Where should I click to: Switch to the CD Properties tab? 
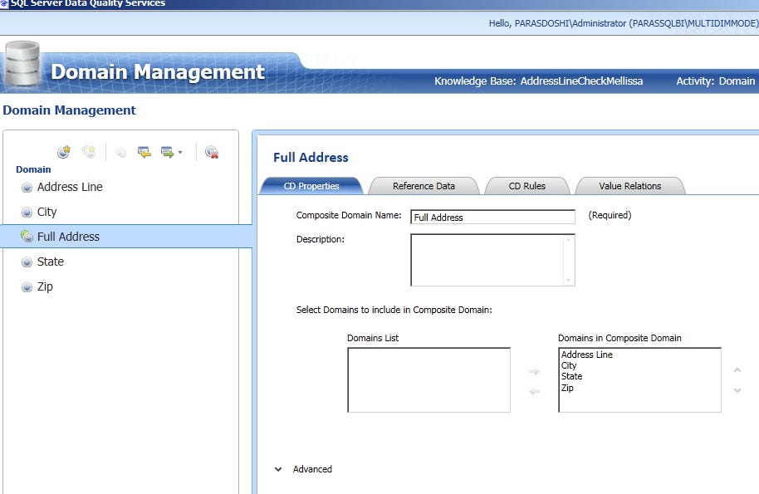point(311,186)
